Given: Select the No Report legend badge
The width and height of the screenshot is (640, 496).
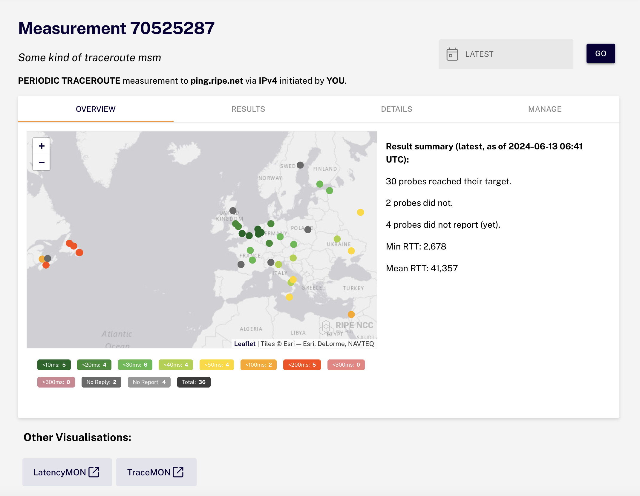Looking at the screenshot, I should pos(149,382).
